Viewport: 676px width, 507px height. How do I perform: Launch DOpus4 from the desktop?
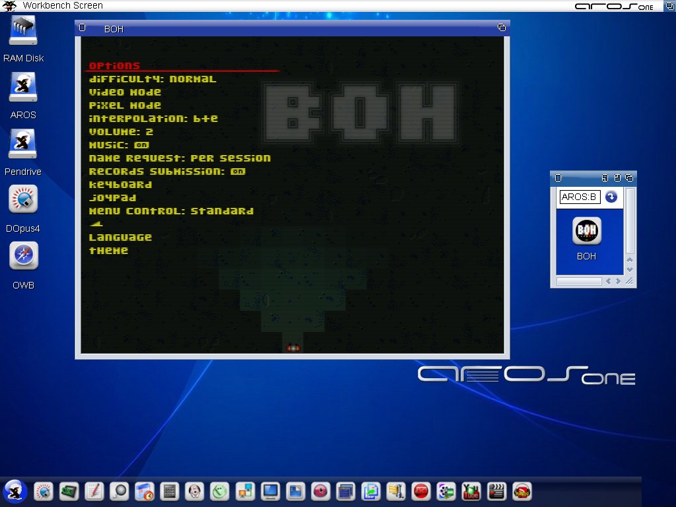[x=23, y=200]
